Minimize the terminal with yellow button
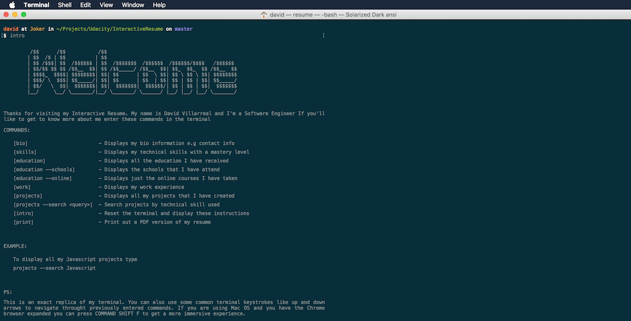 point(15,15)
